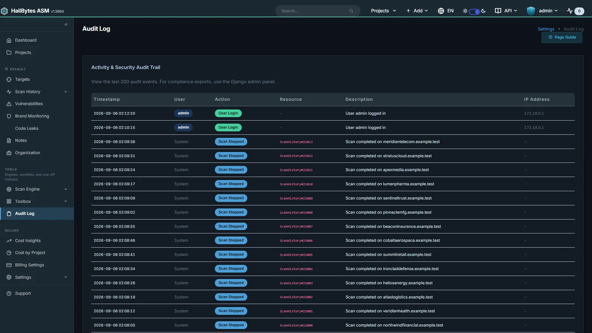
Task: Click the ScanHistory#21007 resource link
Action: 296,226
